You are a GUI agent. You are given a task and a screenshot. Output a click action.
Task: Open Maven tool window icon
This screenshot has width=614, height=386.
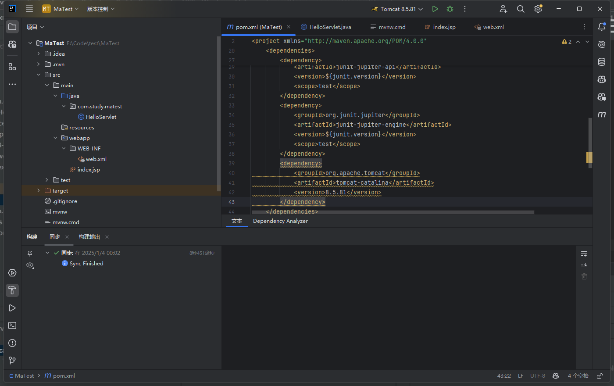pos(602,114)
